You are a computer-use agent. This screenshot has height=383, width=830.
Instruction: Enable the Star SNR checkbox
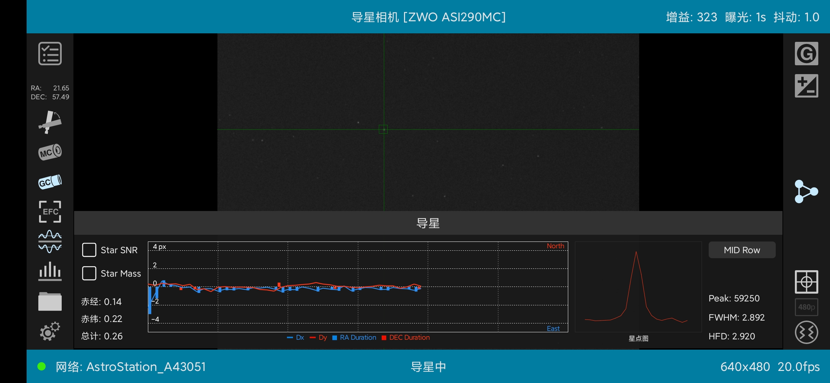[89, 250]
